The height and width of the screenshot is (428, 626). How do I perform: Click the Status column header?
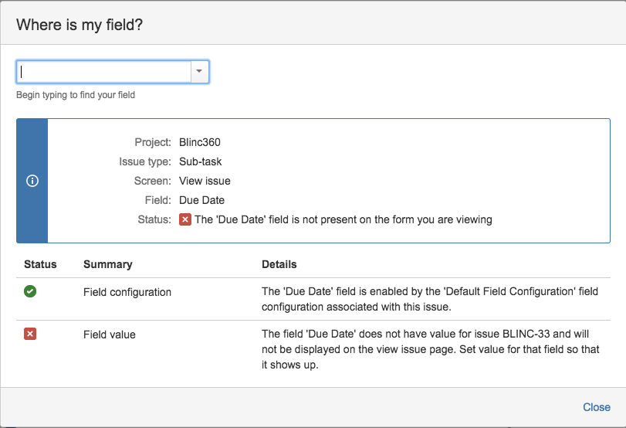[40, 264]
